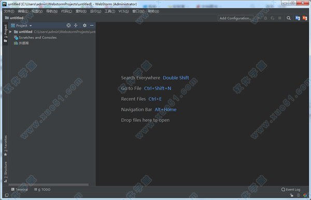Open the 代码(C) menu
Screen dimensions: 311x200
pos(66,11)
